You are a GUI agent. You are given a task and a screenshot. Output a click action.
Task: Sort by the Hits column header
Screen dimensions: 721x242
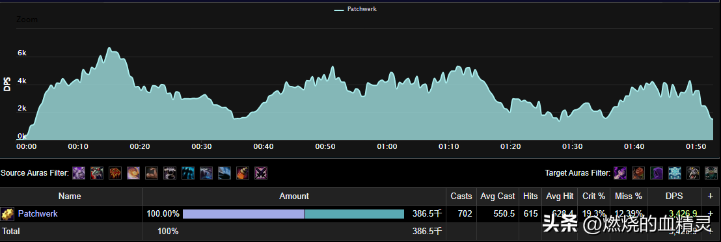pos(530,196)
